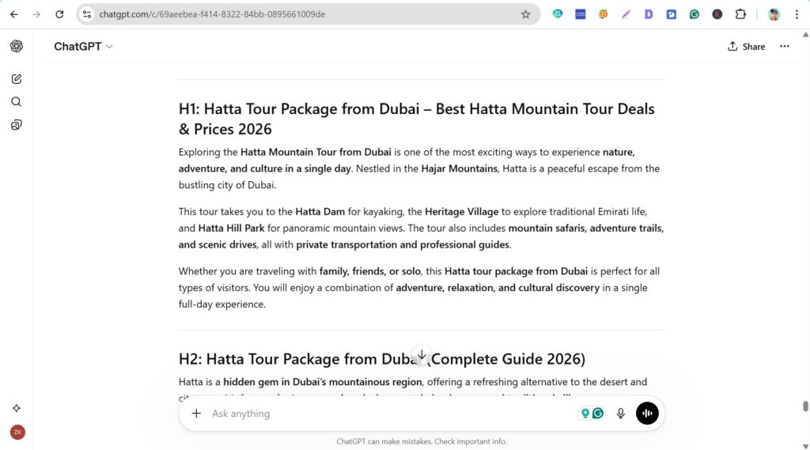This screenshot has width=810, height=450.
Task: Open the Chrome three-dot menu
Action: click(x=797, y=14)
